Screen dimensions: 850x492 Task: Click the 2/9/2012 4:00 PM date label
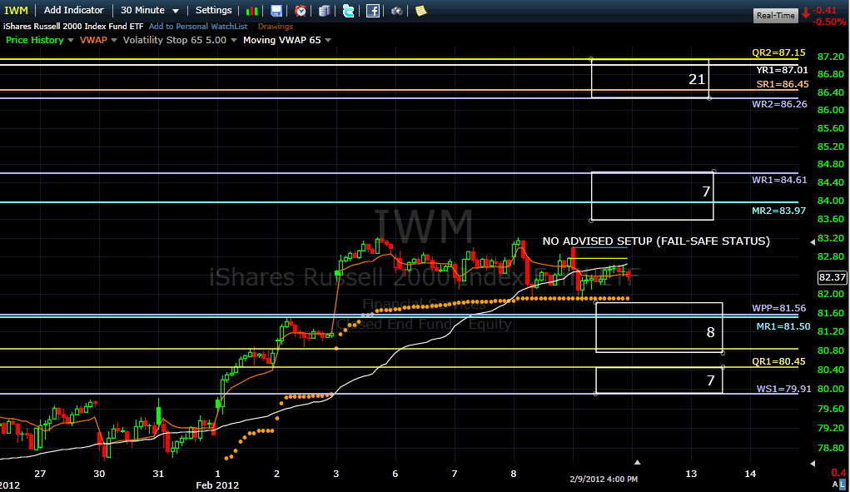[604, 479]
